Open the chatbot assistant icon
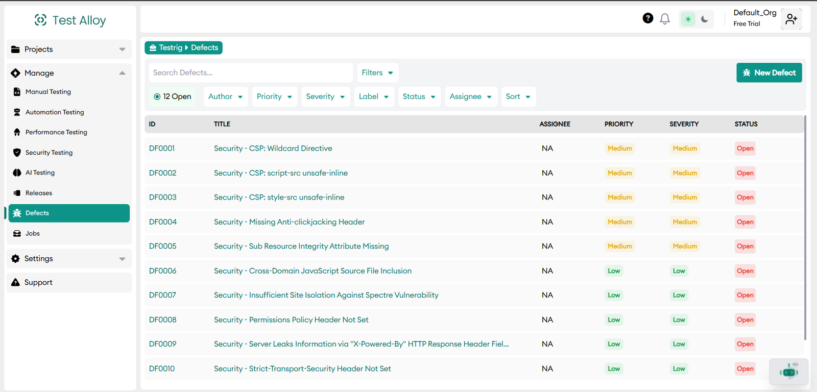 789,372
